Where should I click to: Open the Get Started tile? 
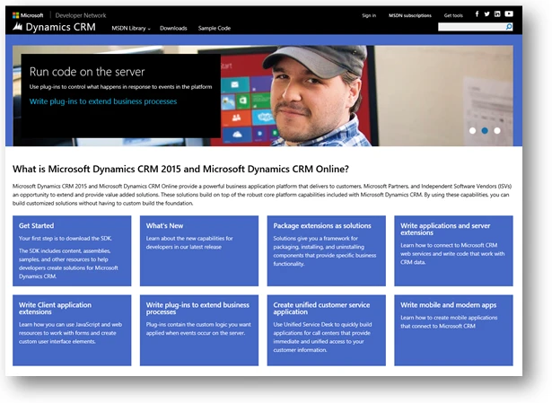(x=72, y=251)
